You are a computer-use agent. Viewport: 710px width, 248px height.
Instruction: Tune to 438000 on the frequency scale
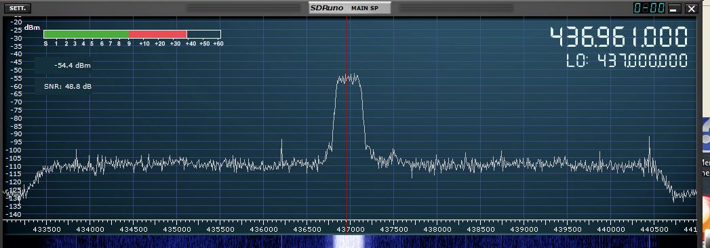click(x=437, y=230)
